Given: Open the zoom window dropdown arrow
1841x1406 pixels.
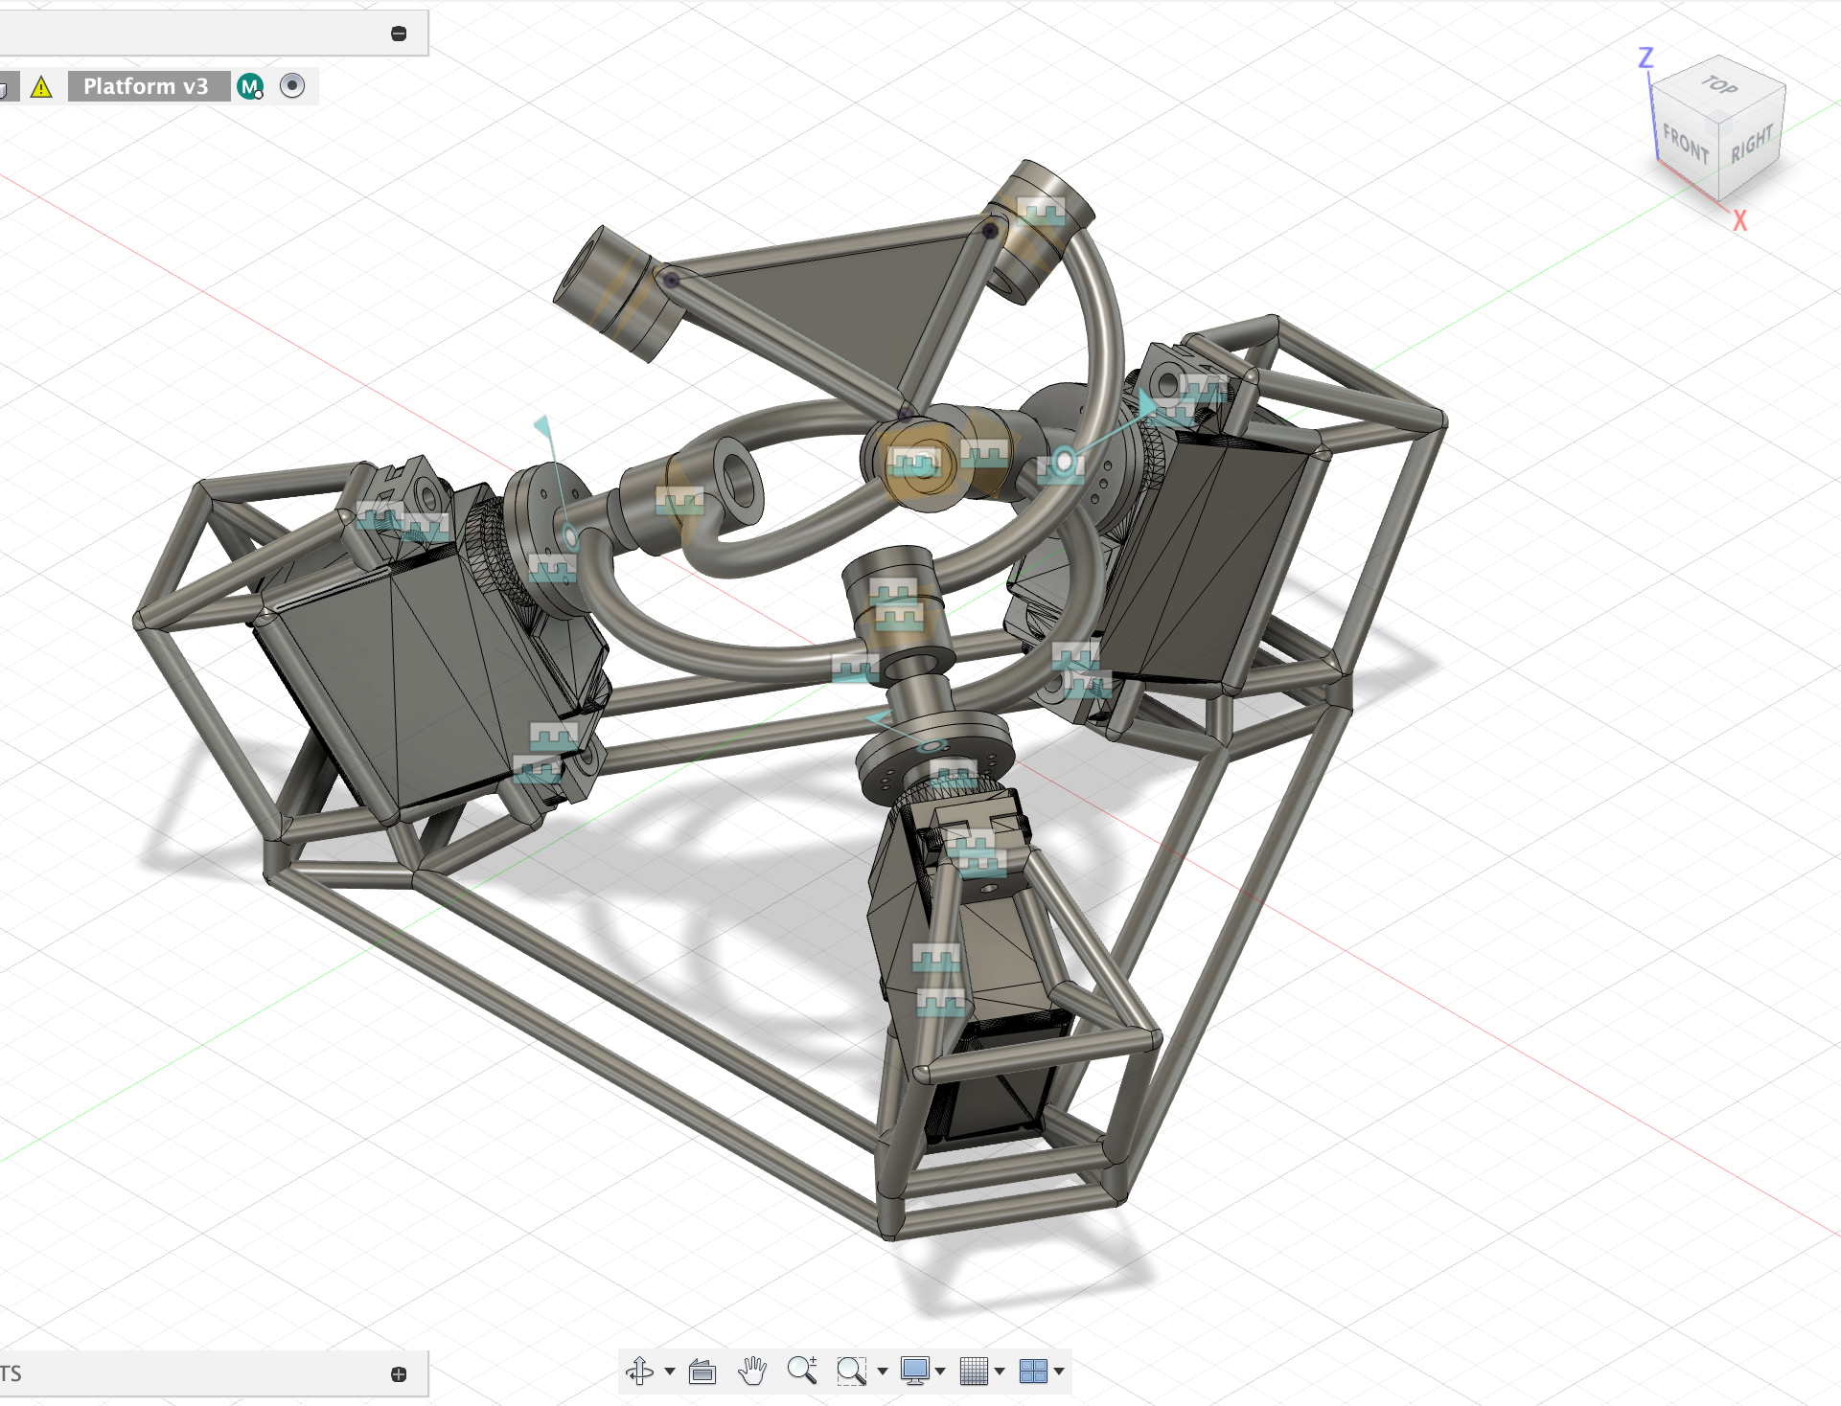Looking at the screenshot, I should [x=883, y=1372].
